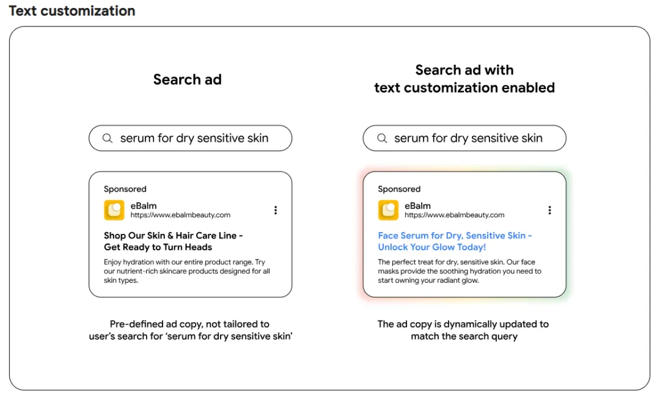
Task: Open the three-dot menu on the customized ad
Action: (549, 210)
